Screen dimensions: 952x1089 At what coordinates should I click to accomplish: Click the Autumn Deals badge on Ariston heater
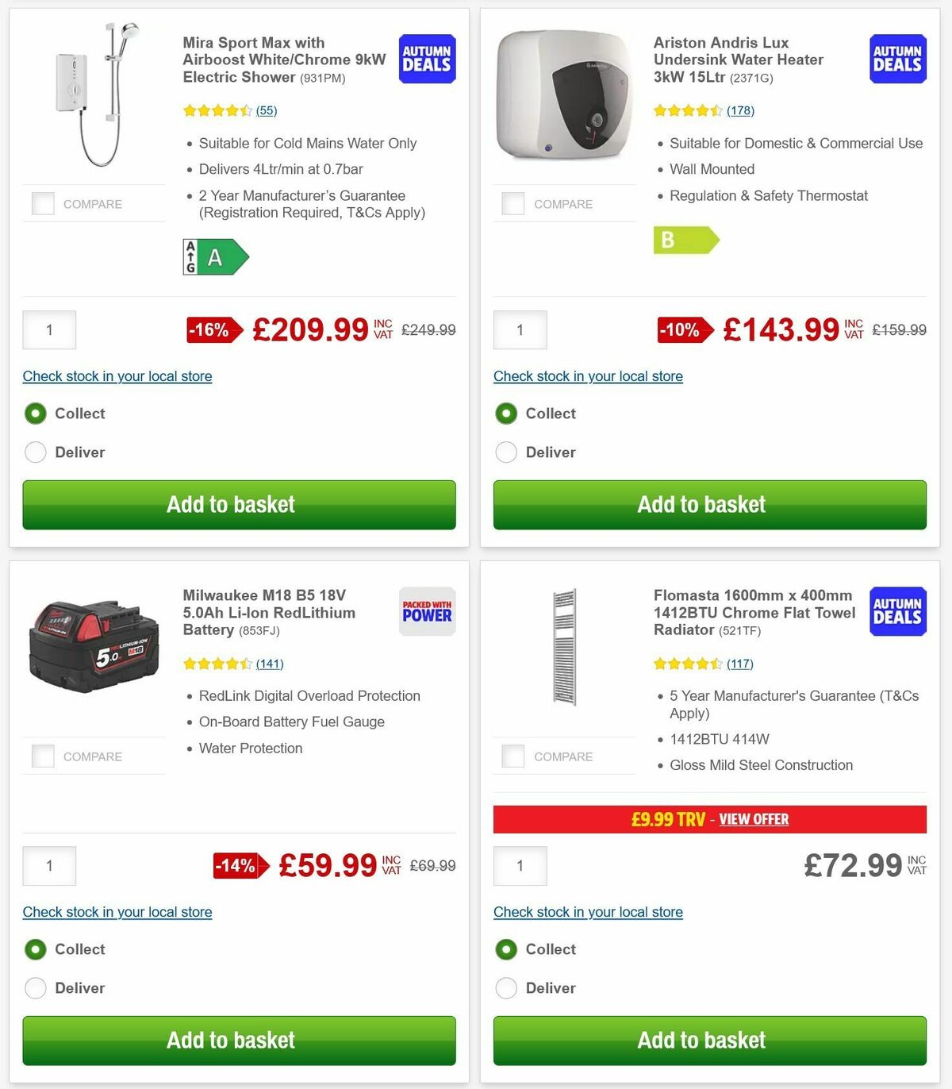pyautogui.click(x=897, y=59)
